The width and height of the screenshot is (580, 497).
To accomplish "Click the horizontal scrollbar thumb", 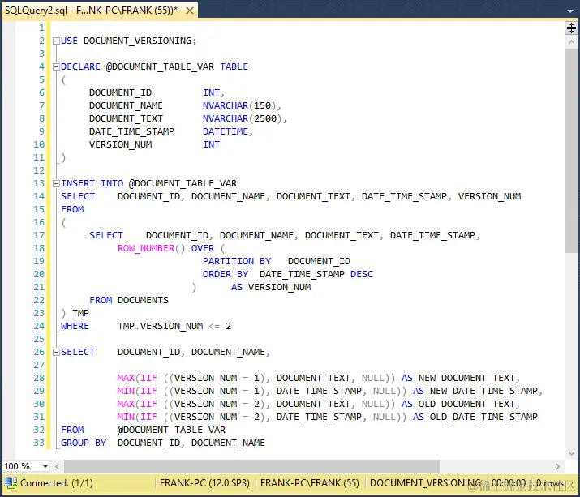I will [252, 467].
